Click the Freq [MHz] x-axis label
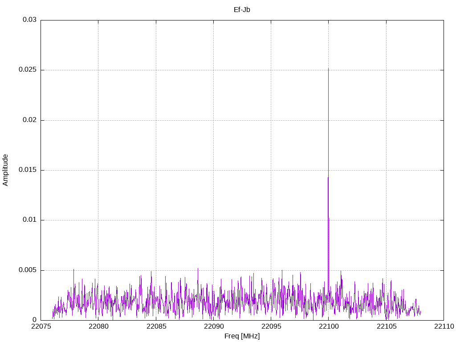The width and height of the screenshot is (456, 342). pyautogui.click(x=242, y=336)
